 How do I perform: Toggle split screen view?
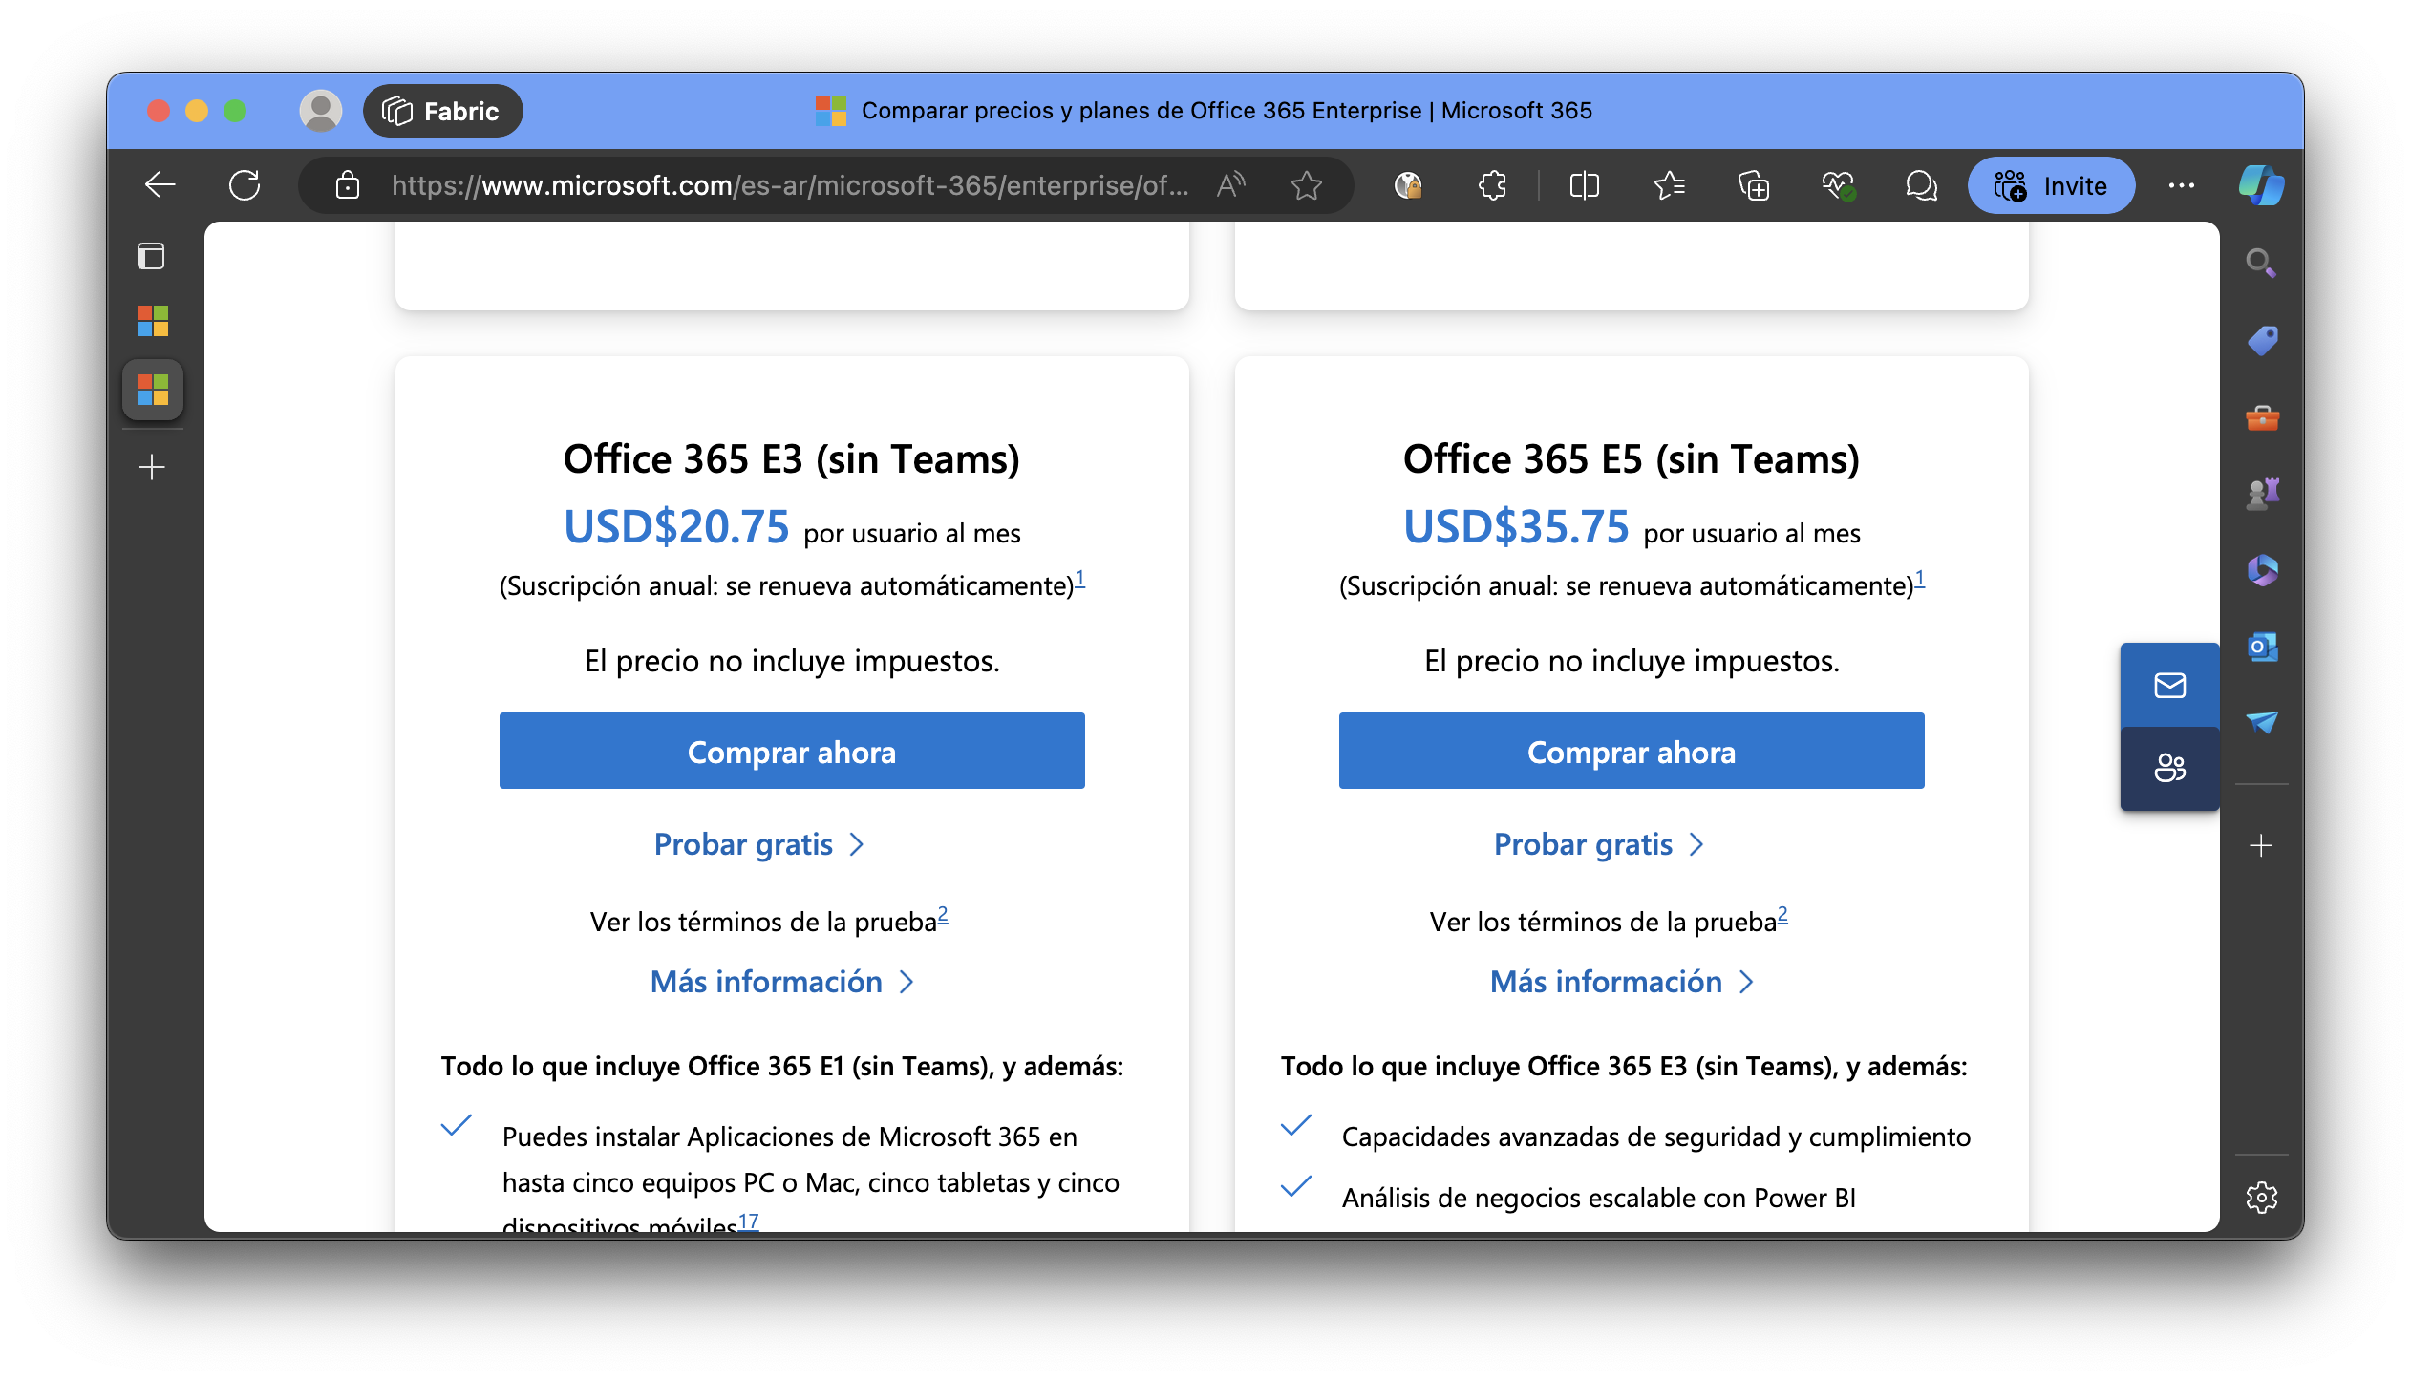pyautogui.click(x=1584, y=184)
